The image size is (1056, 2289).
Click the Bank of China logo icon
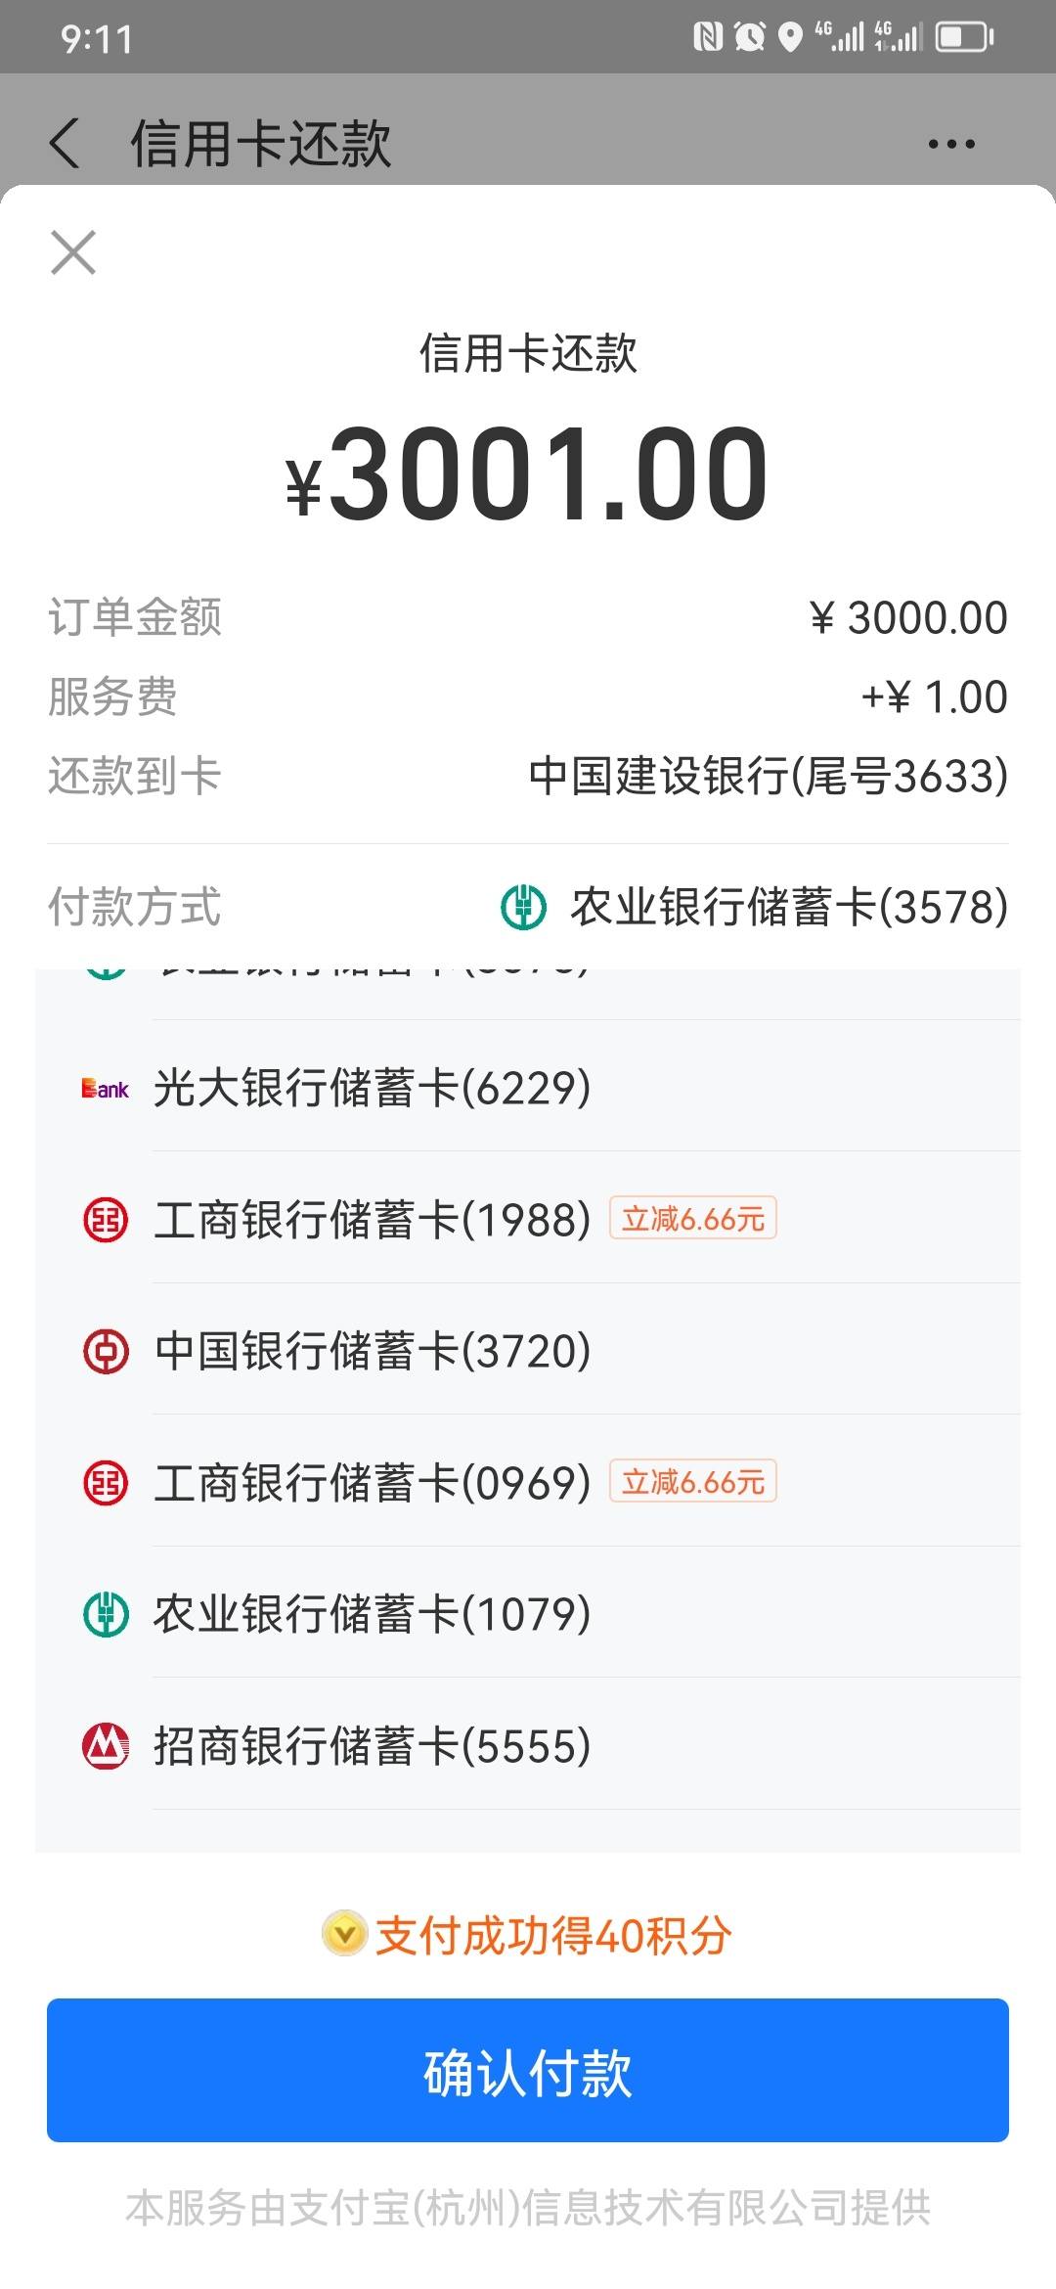coord(106,1351)
